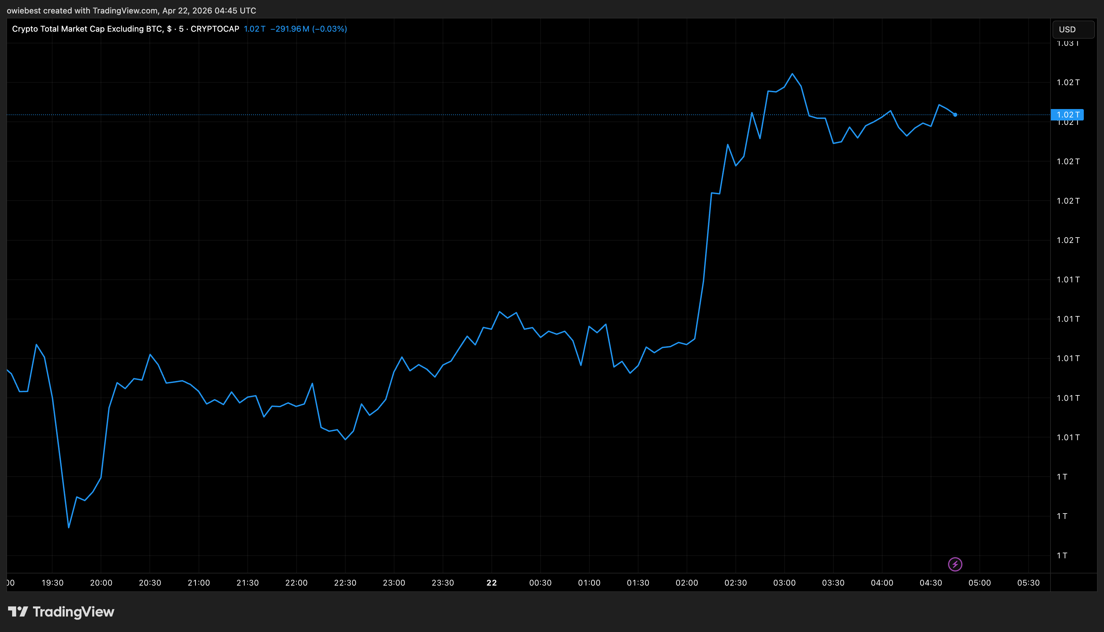This screenshot has height=632, width=1104.
Task: Click the TradingView.com attribution text at top
Action: [125, 10]
